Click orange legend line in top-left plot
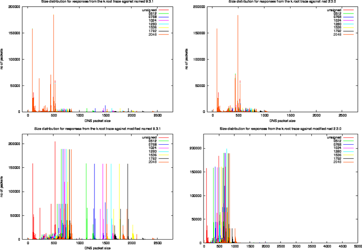362x250 pixels. [x=164, y=34]
